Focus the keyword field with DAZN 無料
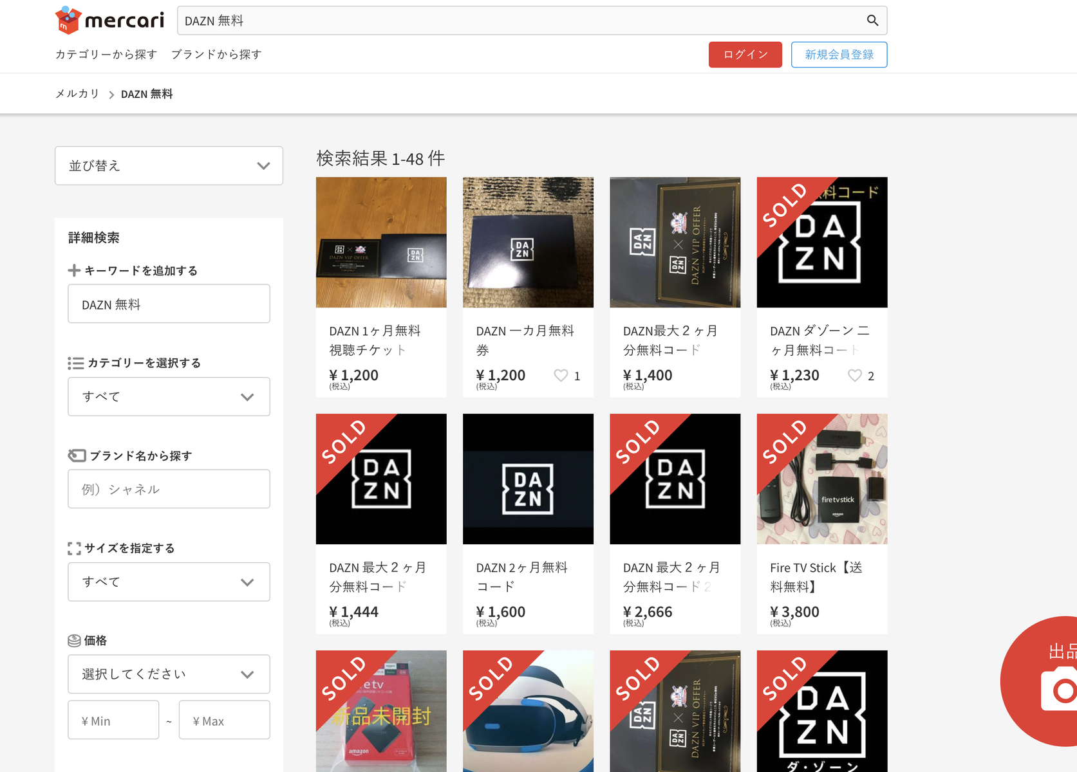 click(169, 304)
